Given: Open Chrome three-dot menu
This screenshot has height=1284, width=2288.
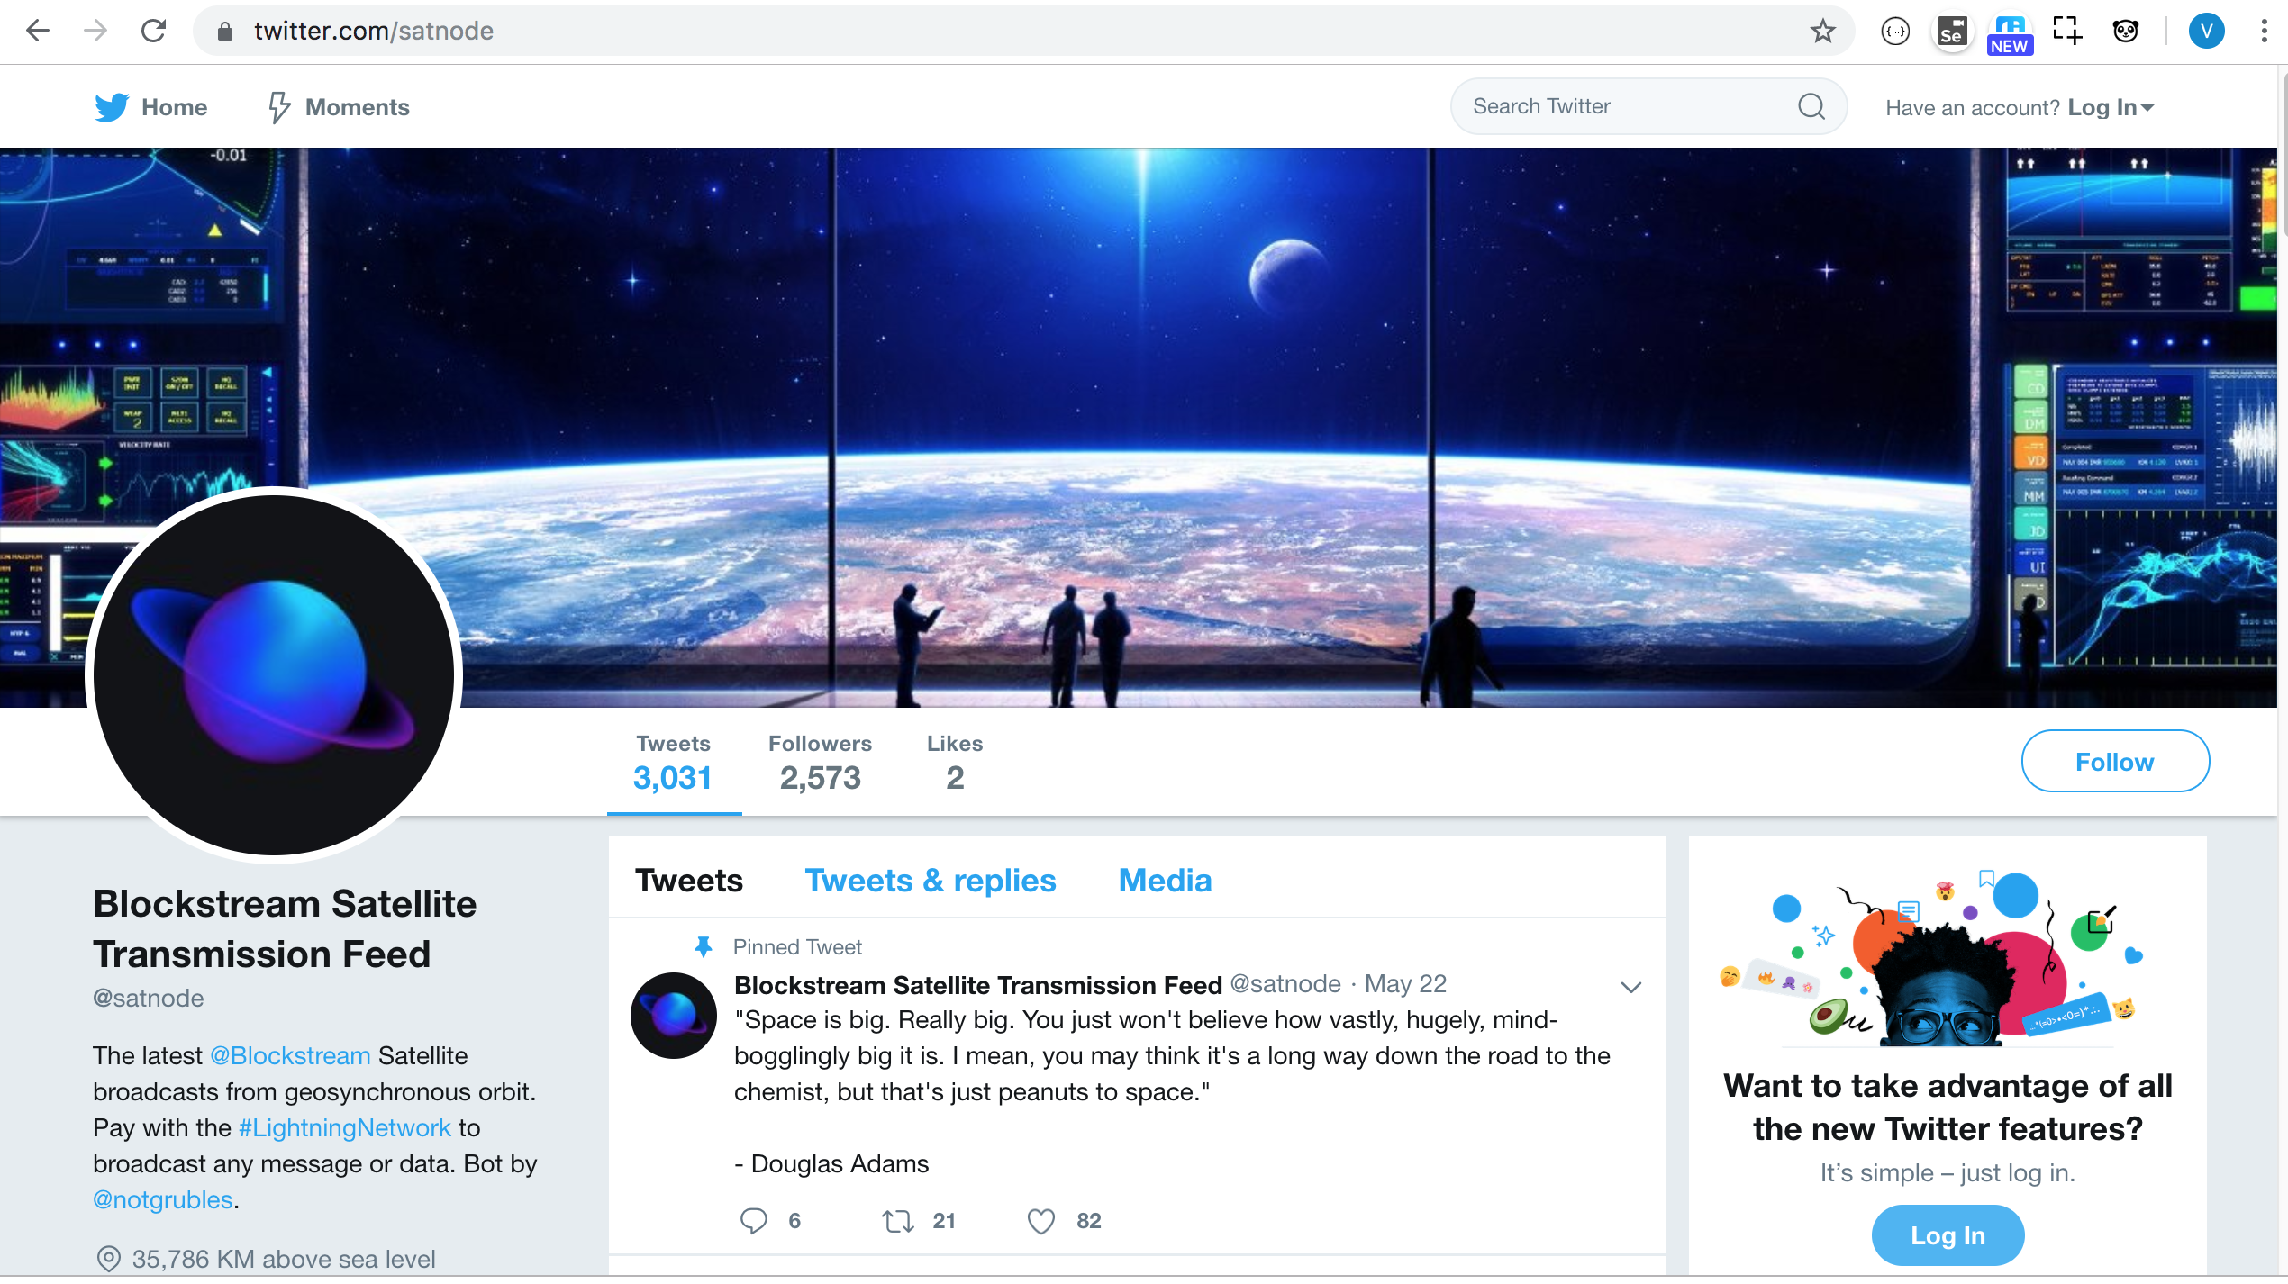Looking at the screenshot, I should (2263, 32).
